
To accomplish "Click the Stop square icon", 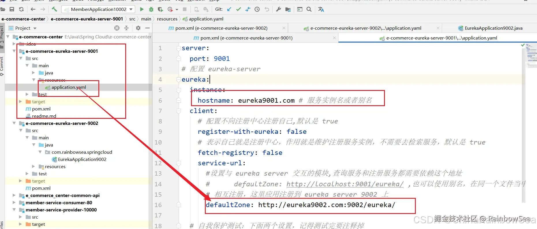I will [185, 9].
